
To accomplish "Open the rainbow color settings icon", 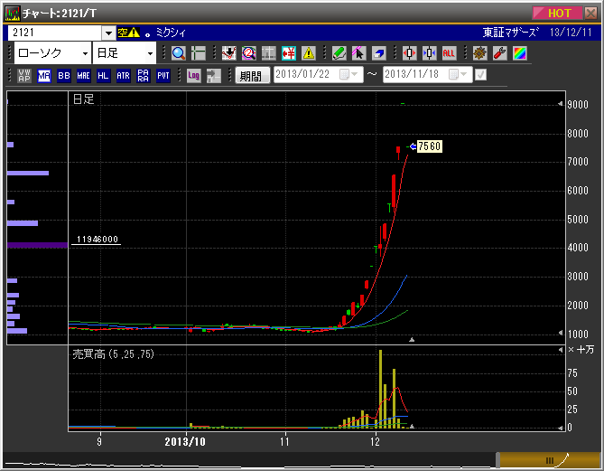I will coord(519,53).
